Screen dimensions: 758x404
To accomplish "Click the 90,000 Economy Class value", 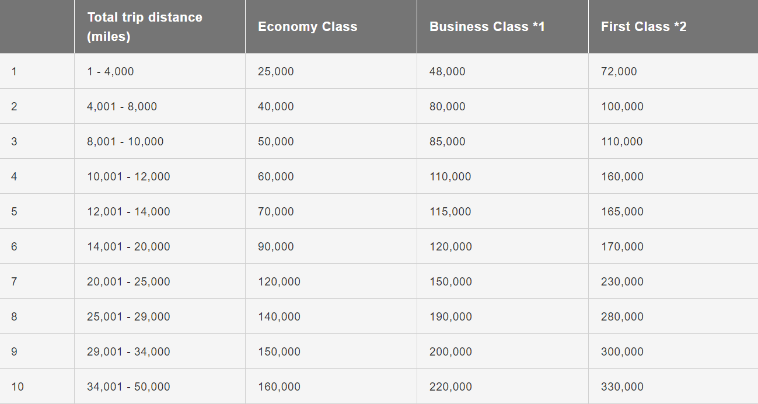I will point(276,246).
